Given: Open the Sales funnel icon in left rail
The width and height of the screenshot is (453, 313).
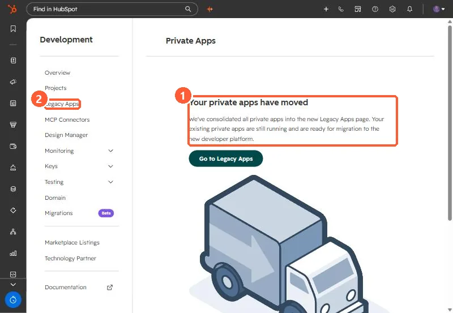Looking at the screenshot, I should click(x=13, y=125).
